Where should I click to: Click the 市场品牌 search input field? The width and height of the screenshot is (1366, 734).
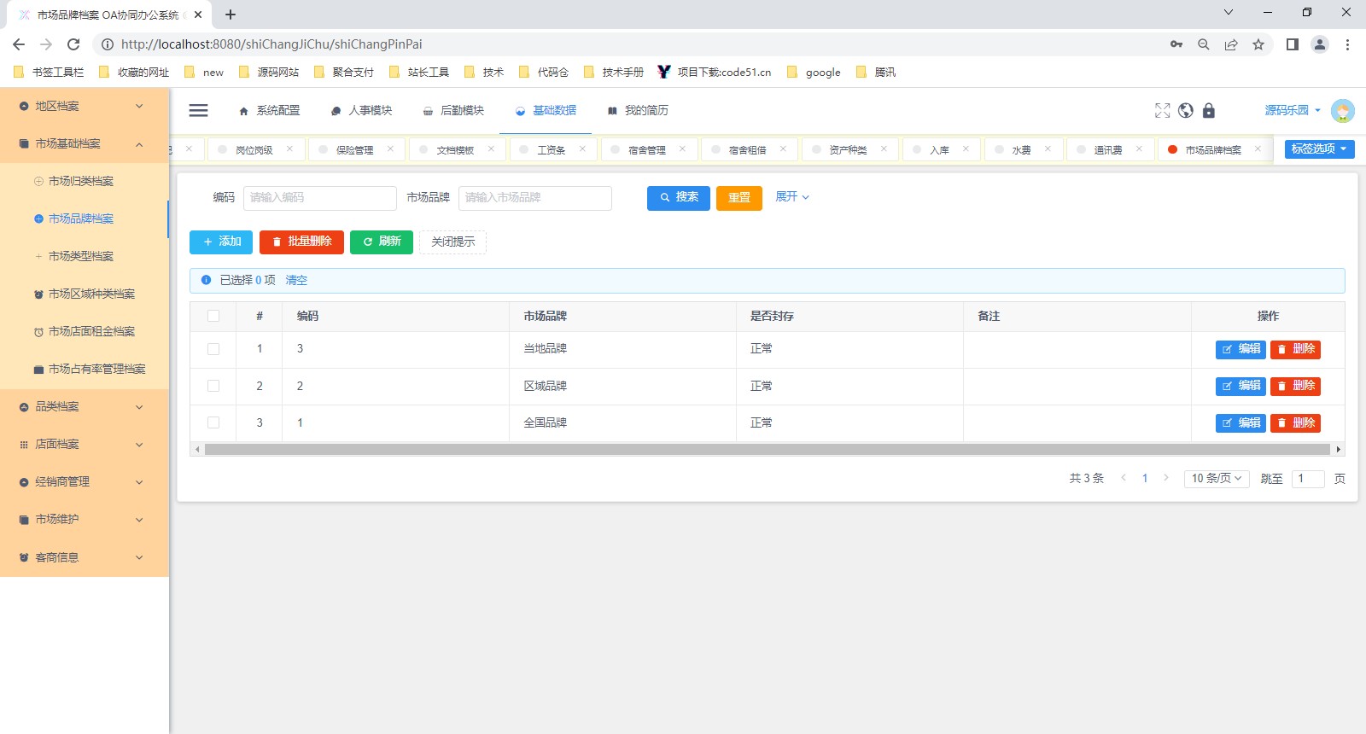coord(534,198)
